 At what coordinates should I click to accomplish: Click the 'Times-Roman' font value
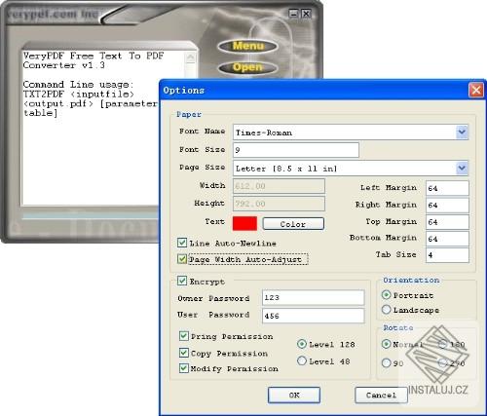(264, 132)
